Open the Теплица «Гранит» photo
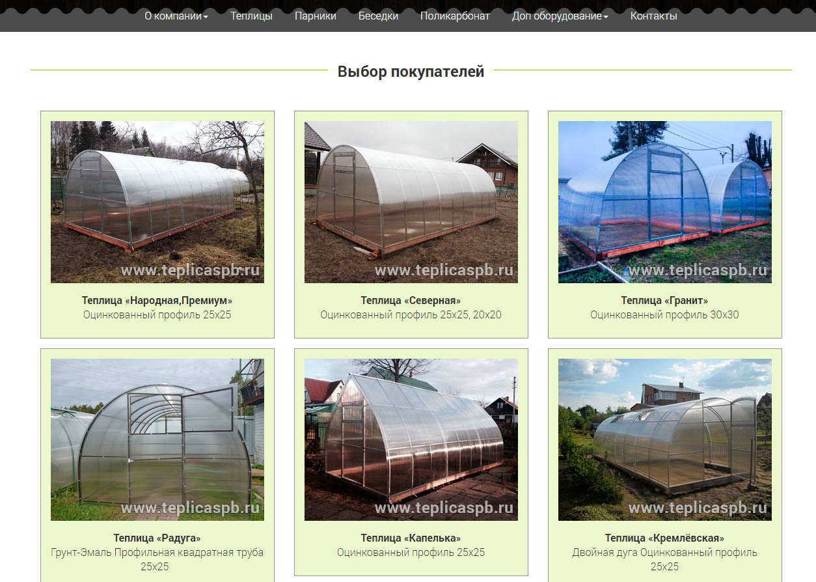 (x=665, y=202)
